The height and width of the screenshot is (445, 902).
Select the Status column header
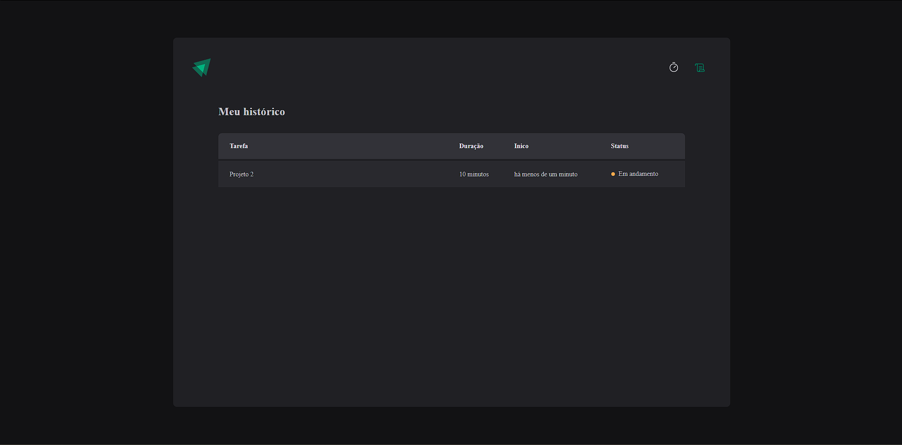click(619, 146)
